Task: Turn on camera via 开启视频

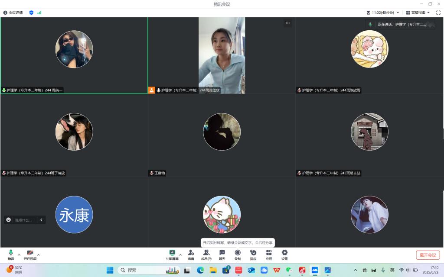Action: point(30,254)
